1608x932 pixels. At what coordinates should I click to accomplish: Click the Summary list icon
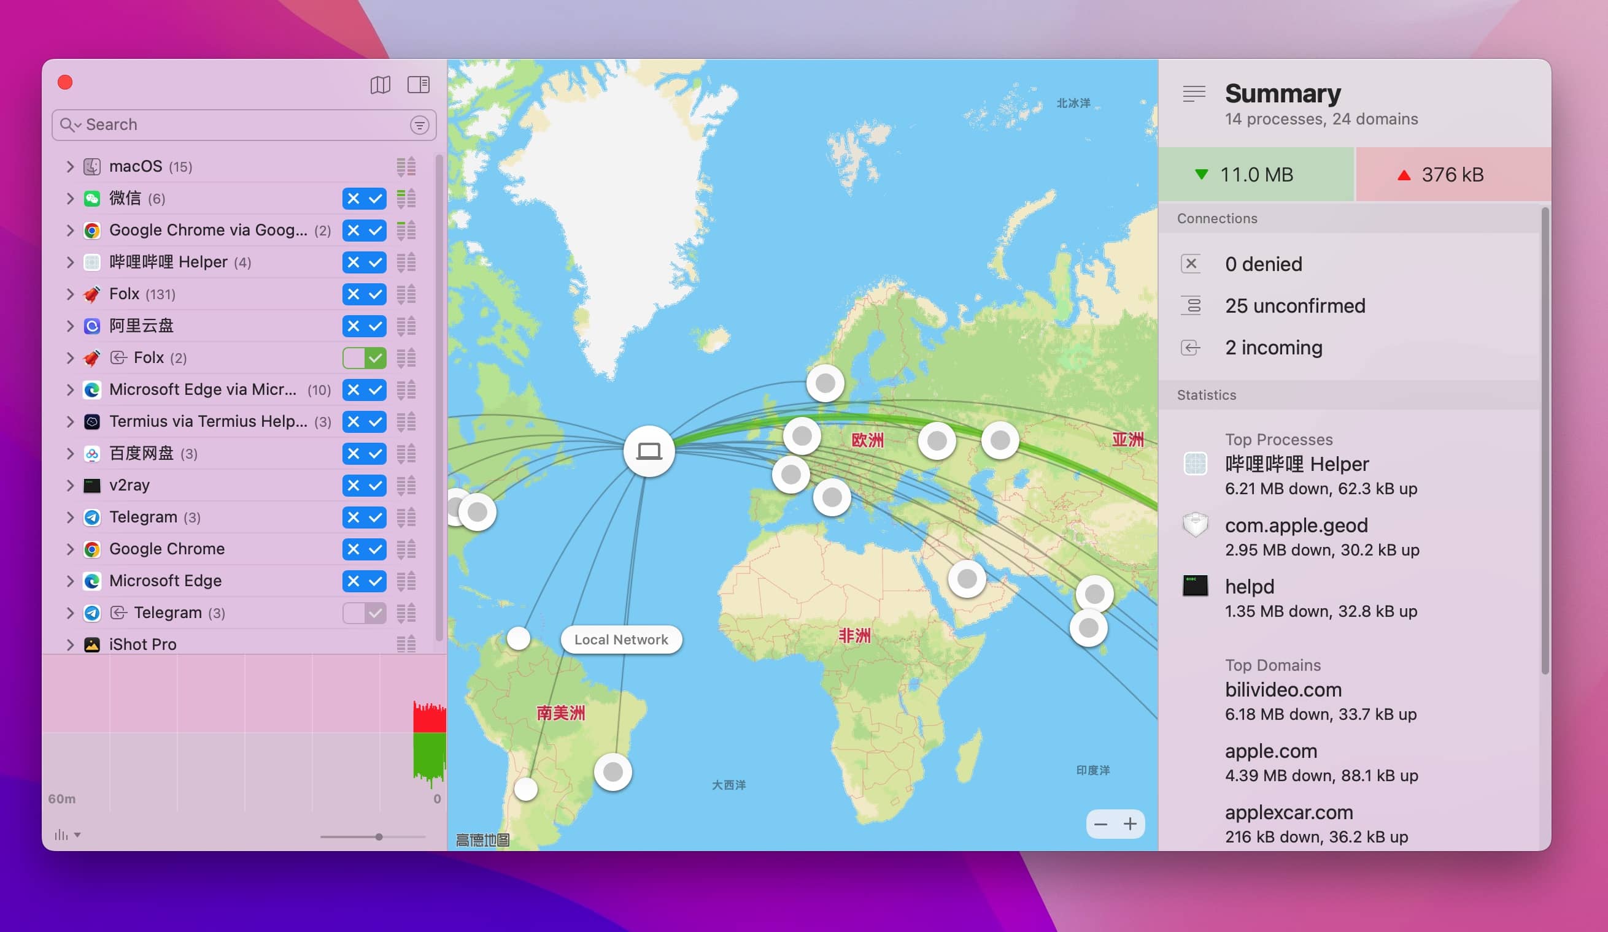[x=1194, y=94]
